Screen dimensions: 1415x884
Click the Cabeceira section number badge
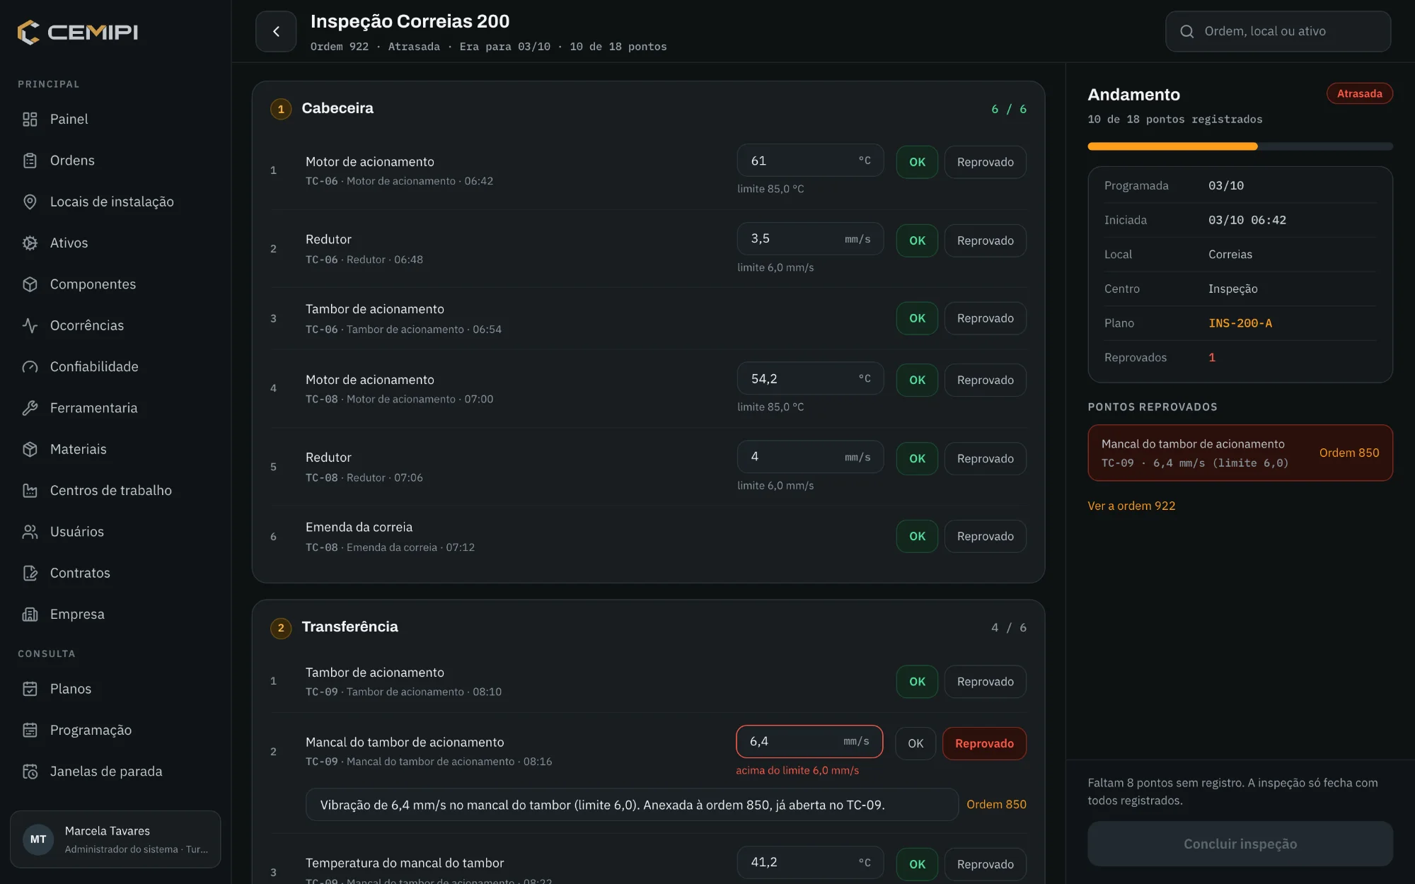click(x=281, y=109)
